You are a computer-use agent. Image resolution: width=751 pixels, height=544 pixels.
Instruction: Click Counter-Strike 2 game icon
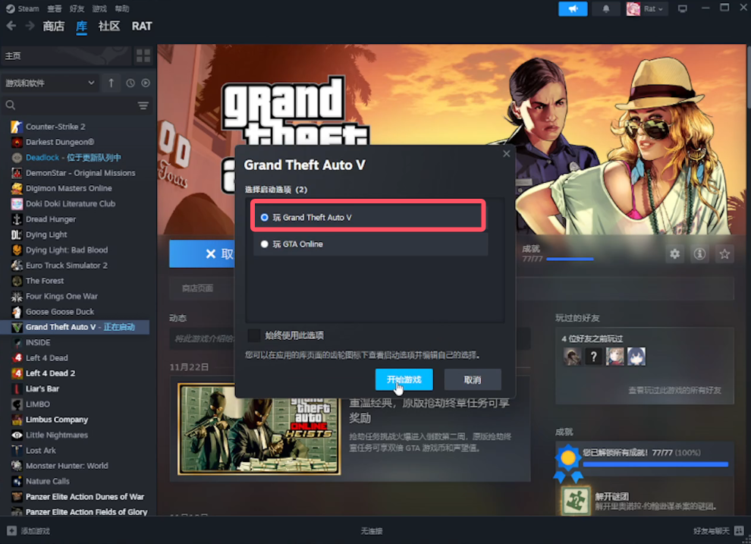click(17, 127)
